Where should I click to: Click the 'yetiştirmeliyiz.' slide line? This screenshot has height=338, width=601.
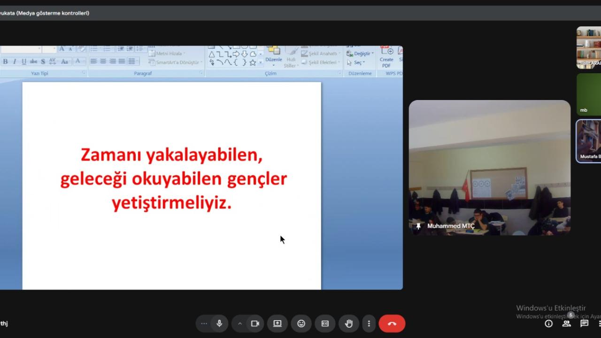[172, 203]
